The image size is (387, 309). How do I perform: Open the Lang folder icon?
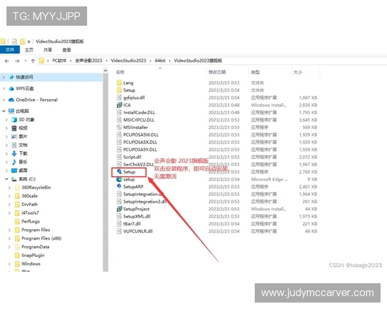click(x=119, y=82)
